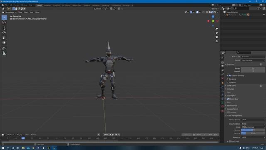
Task: Open the Keying menu in timeline
Action: (x=20, y=135)
